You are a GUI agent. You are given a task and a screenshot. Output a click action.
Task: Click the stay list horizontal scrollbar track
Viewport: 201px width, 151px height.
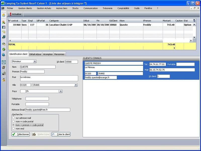pos(85,41)
